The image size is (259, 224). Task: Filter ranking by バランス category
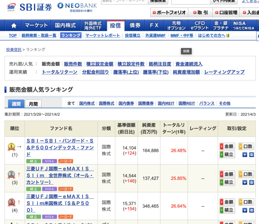pyautogui.click(x=207, y=103)
